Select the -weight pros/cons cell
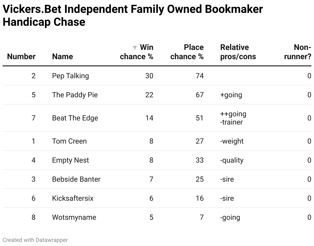Screen dimensions: 314x246 point(232,141)
